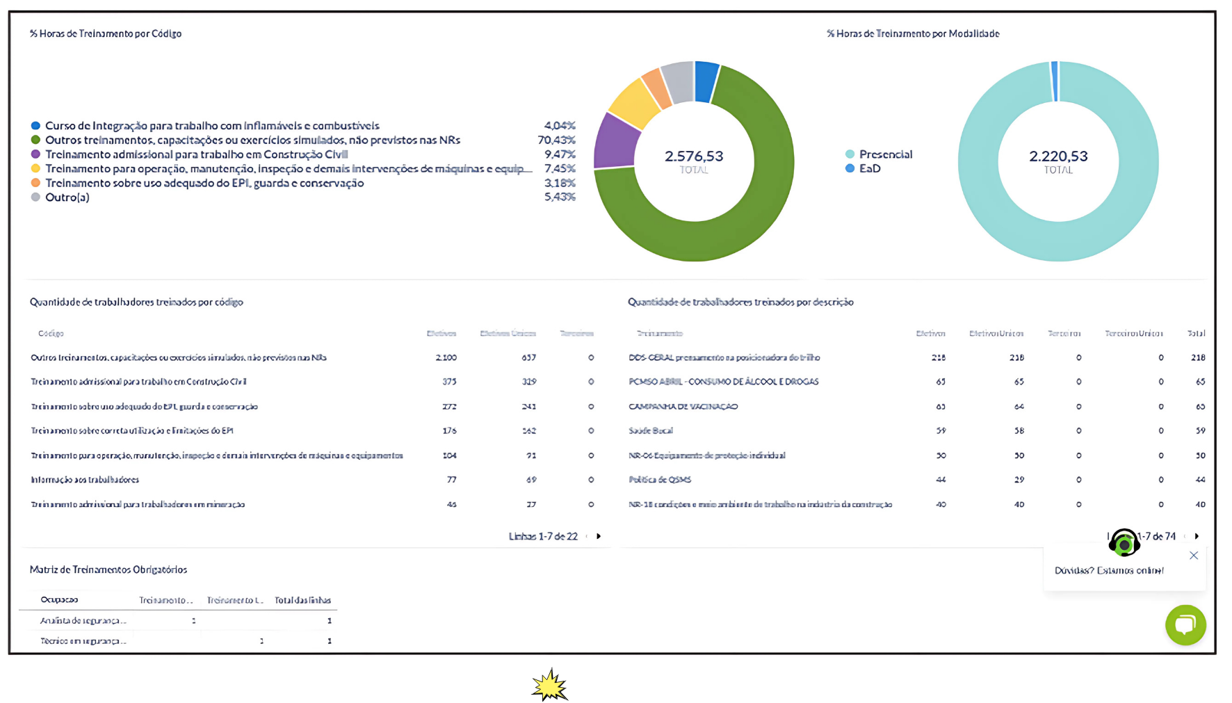Dismiss the Dúvidas? Estamos online popup
Viewport: 1232px width, 703px height.
(1194, 556)
